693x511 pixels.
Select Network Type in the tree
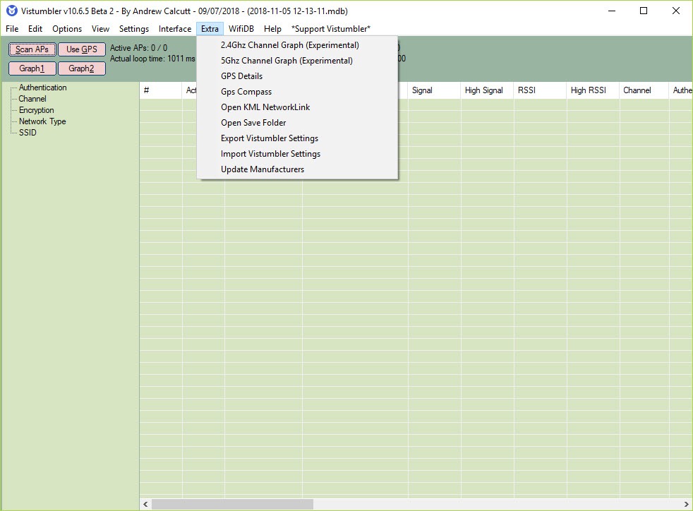click(x=42, y=121)
